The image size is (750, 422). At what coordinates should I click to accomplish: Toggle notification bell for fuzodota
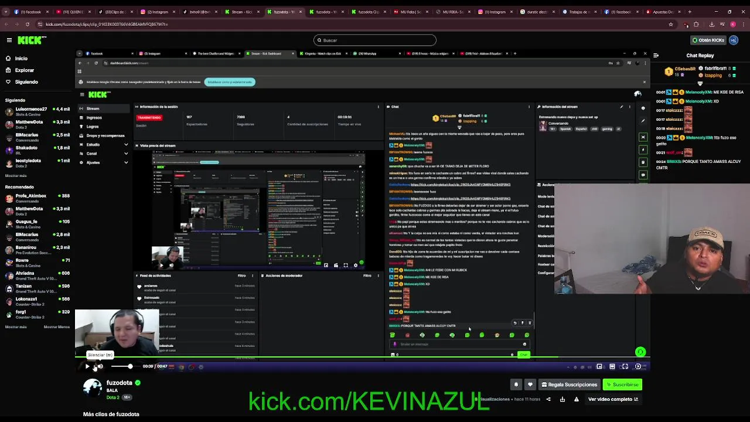tap(516, 384)
